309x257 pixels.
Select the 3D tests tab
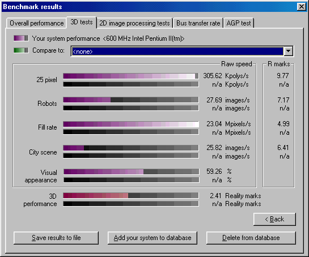point(82,22)
